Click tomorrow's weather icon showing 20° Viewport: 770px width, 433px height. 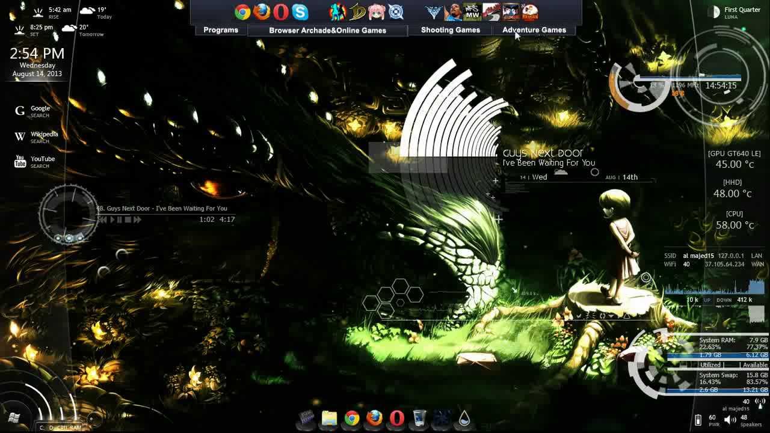point(69,28)
